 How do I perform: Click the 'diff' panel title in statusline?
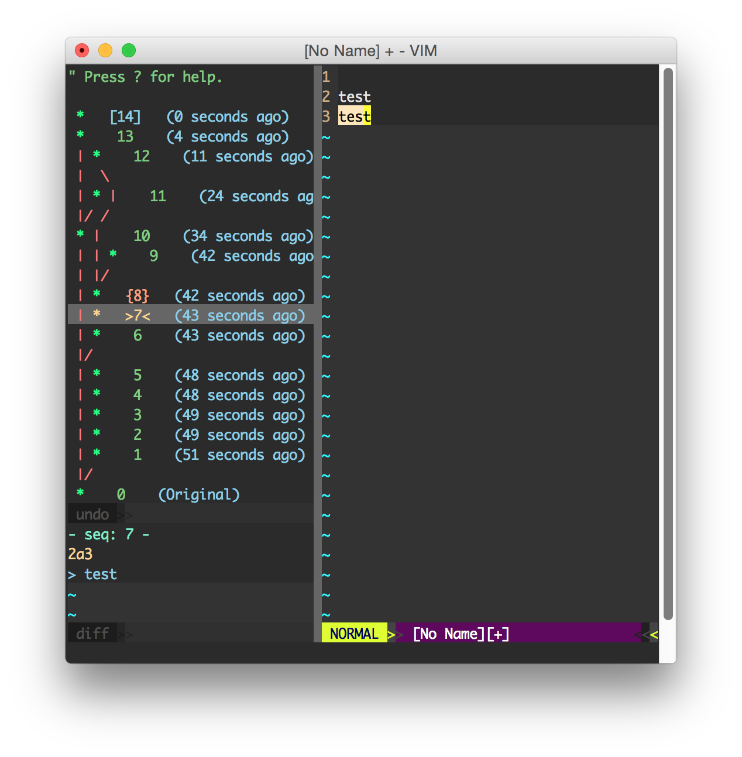(x=91, y=632)
